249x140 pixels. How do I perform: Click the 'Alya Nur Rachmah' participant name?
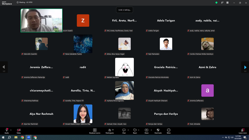click(42, 114)
